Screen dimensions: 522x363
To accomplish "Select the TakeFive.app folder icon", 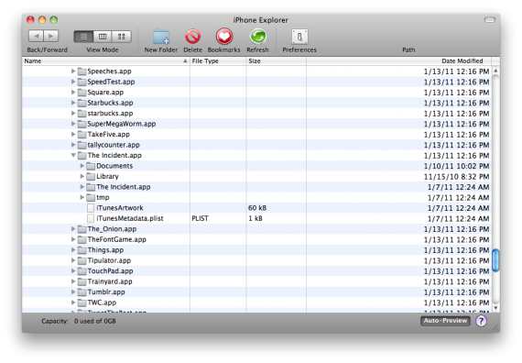I will [82, 135].
